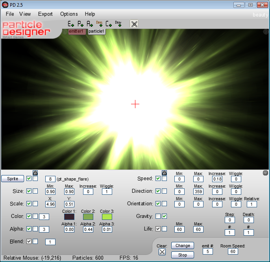Click the Room Speed field

pyautogui.click(x=233, y=251)
